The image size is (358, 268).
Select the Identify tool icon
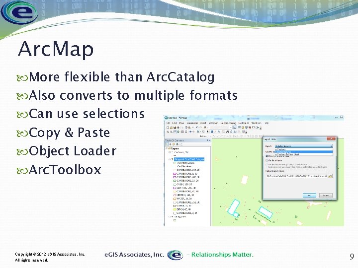[212, 132]
